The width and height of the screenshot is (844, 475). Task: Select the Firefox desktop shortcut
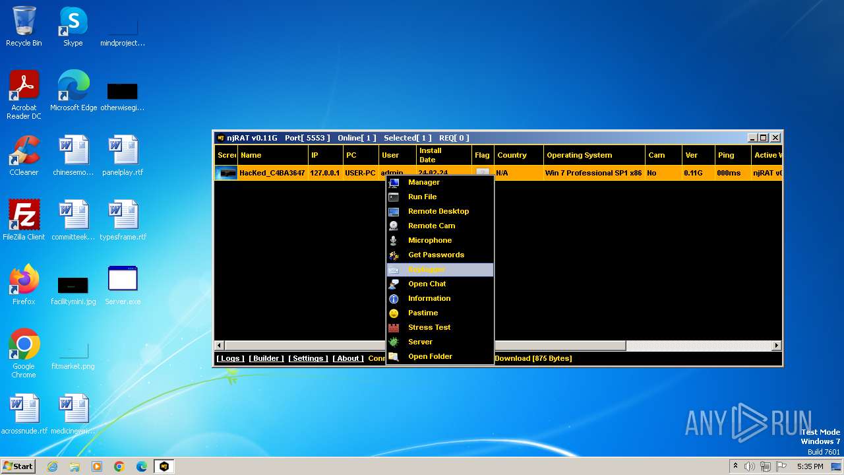point(24,285)
